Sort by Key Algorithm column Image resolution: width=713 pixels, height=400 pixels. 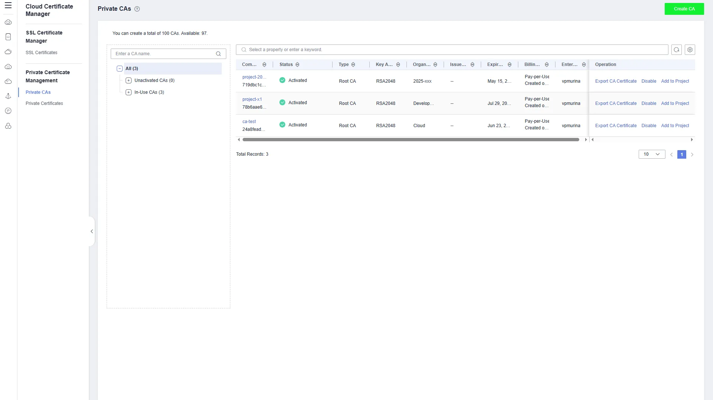[398, 65]
